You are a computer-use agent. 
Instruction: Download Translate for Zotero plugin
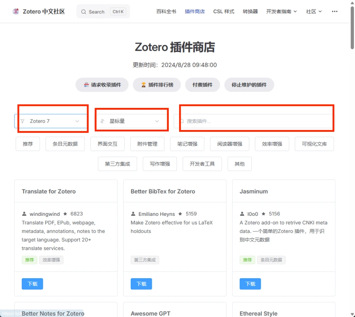32,284
